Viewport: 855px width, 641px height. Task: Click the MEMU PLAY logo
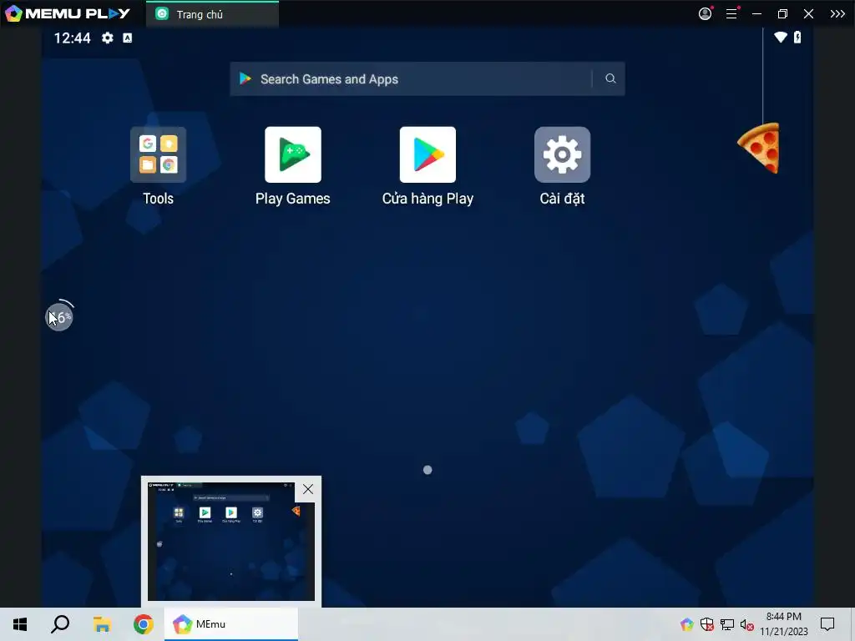[x=68, y=13]
